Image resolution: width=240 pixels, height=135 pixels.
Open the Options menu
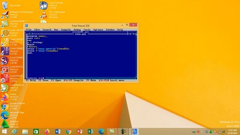(x=98, y=30)
